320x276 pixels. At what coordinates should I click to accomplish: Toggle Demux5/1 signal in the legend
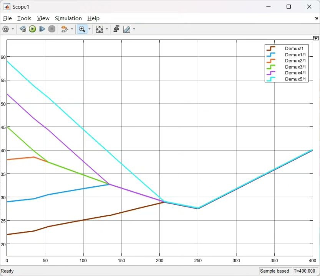(295, 79)
